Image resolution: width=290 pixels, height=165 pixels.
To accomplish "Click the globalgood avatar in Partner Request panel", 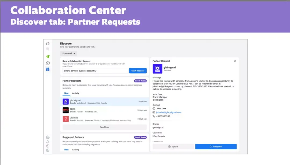I will pyautogui.click(x=157, y=69).
